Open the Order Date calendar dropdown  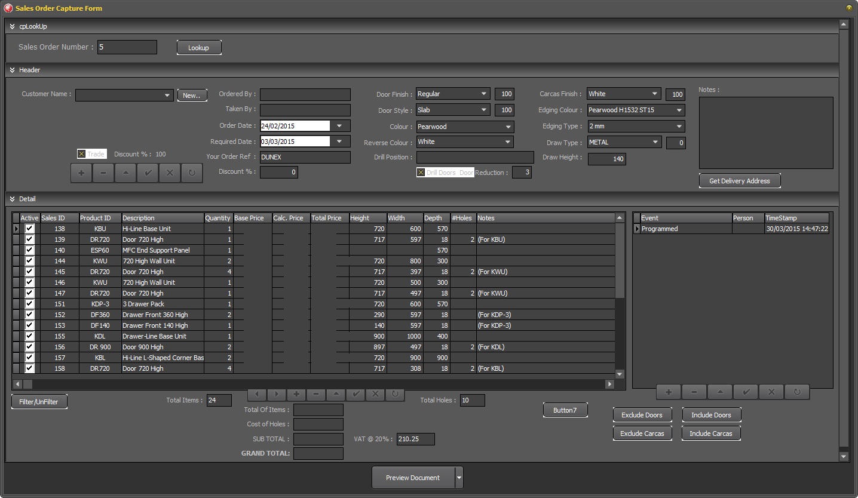click(x=340, y=126)
